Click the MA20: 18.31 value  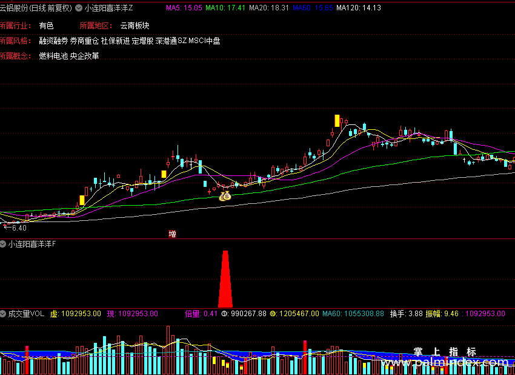(269, 8)
